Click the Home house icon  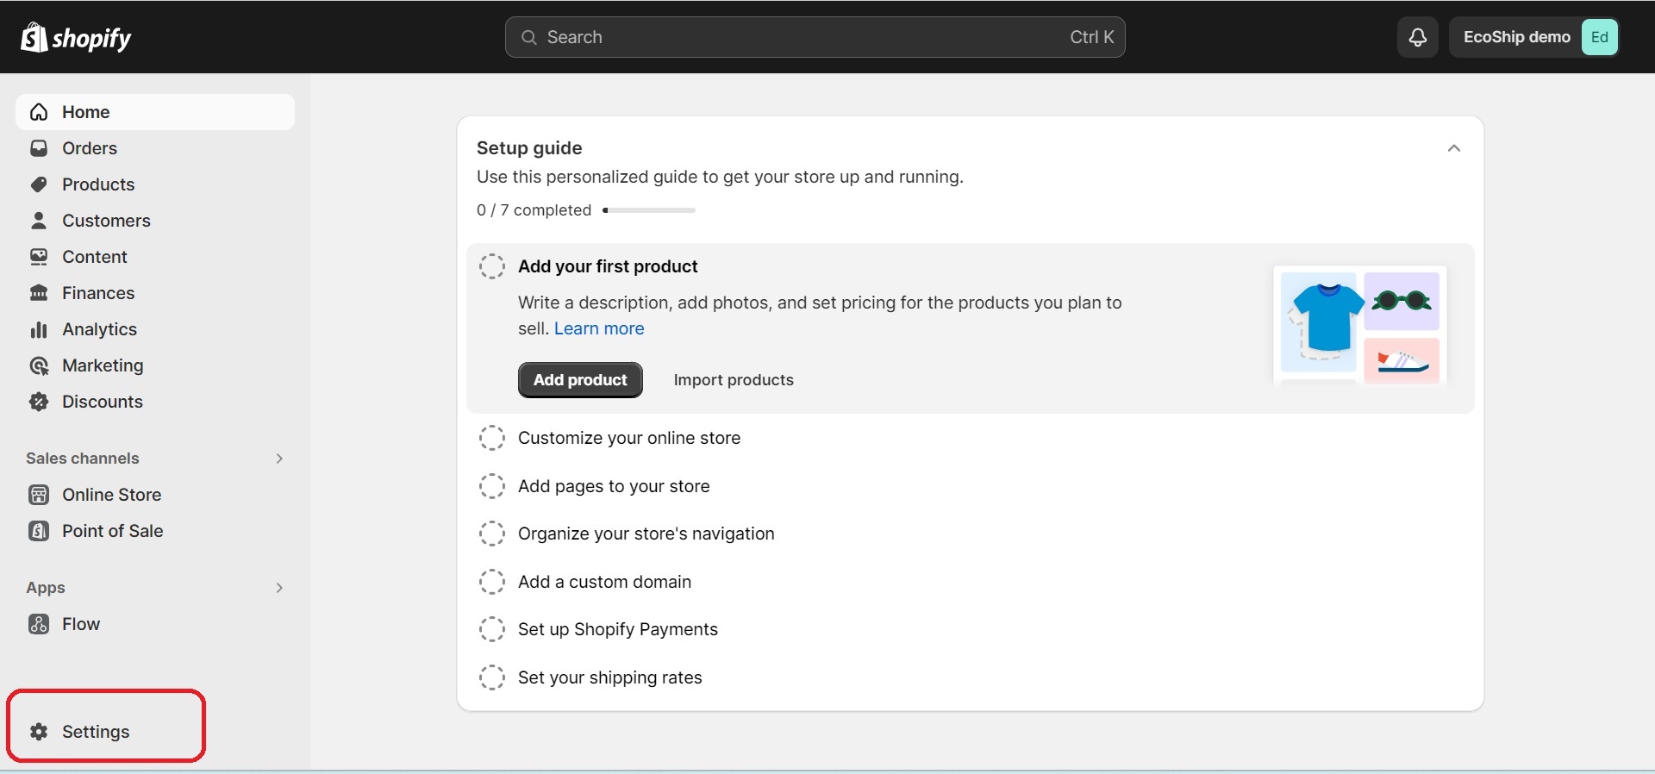(x=39, y=112)
